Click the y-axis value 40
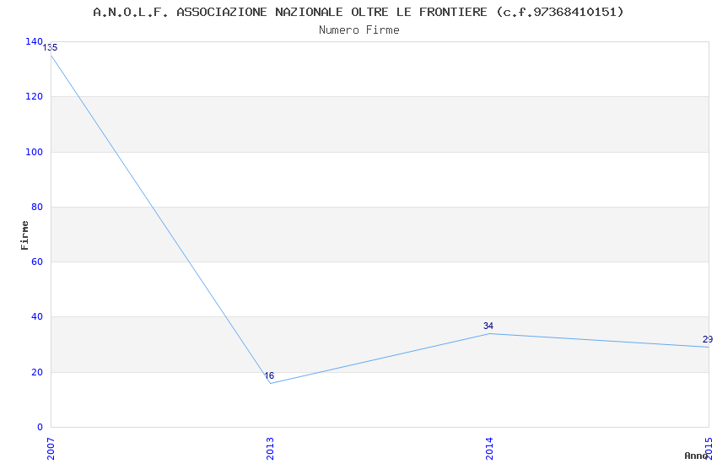 [37, 317]
